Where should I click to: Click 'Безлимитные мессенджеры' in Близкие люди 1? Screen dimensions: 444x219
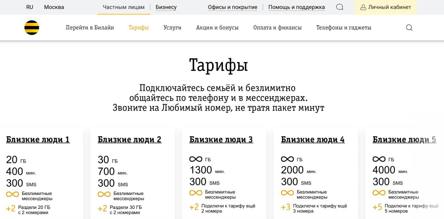[x=37, y=196]
